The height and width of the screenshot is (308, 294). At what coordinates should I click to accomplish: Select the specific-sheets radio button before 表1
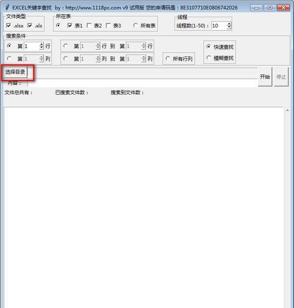pyautogui.click(x=58, y=26)
